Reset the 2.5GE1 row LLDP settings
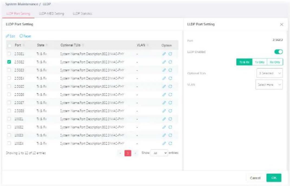 pos(170,54)
